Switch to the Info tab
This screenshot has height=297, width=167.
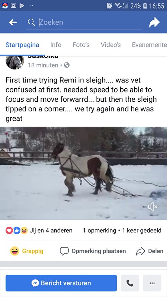pyautogui.click(x=56, y=45)
